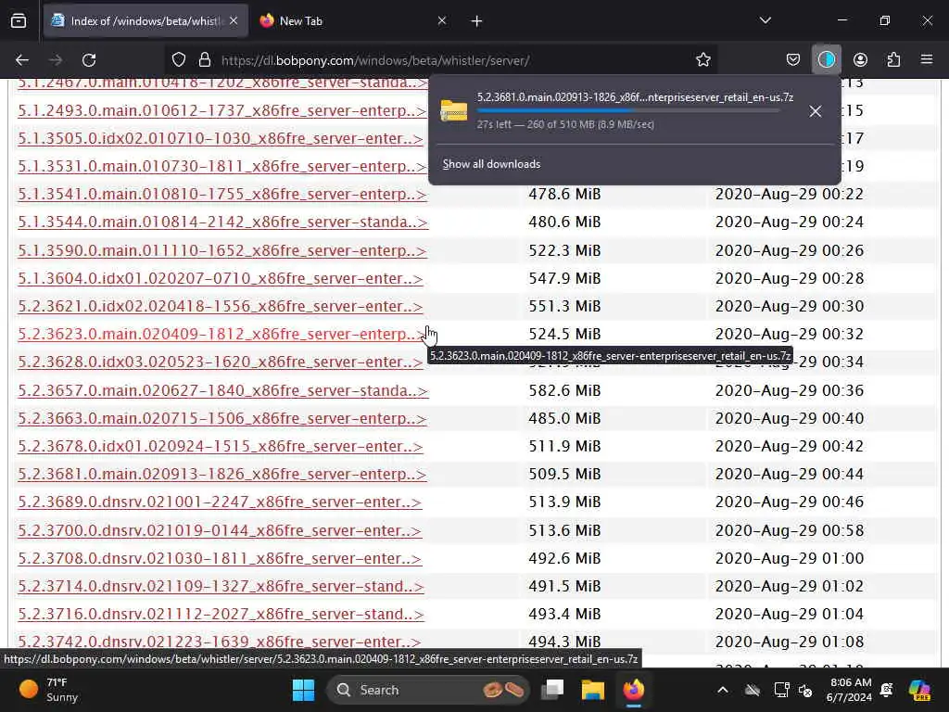Screen dimensions: 949x712
Task: Click the muted volume tray icon
Action: pos(805,690)
